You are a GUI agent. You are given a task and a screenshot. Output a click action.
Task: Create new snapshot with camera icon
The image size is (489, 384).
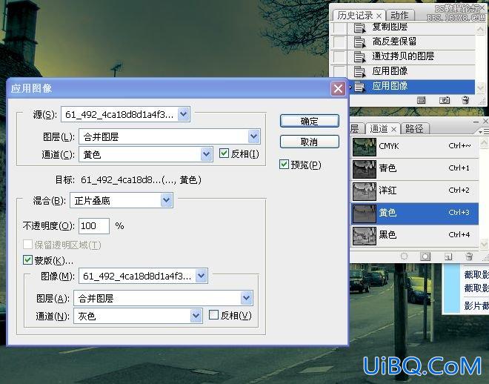coord(445,100)
